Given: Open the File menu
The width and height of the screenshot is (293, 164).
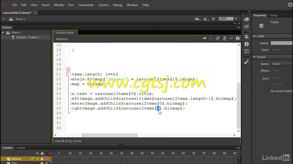Looking at the screenshot, I should point(15,5).
